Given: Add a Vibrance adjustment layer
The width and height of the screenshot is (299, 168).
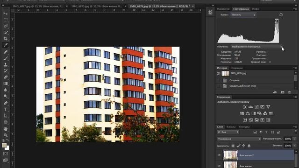Looking at the screenshot, I should pos(268,107).
